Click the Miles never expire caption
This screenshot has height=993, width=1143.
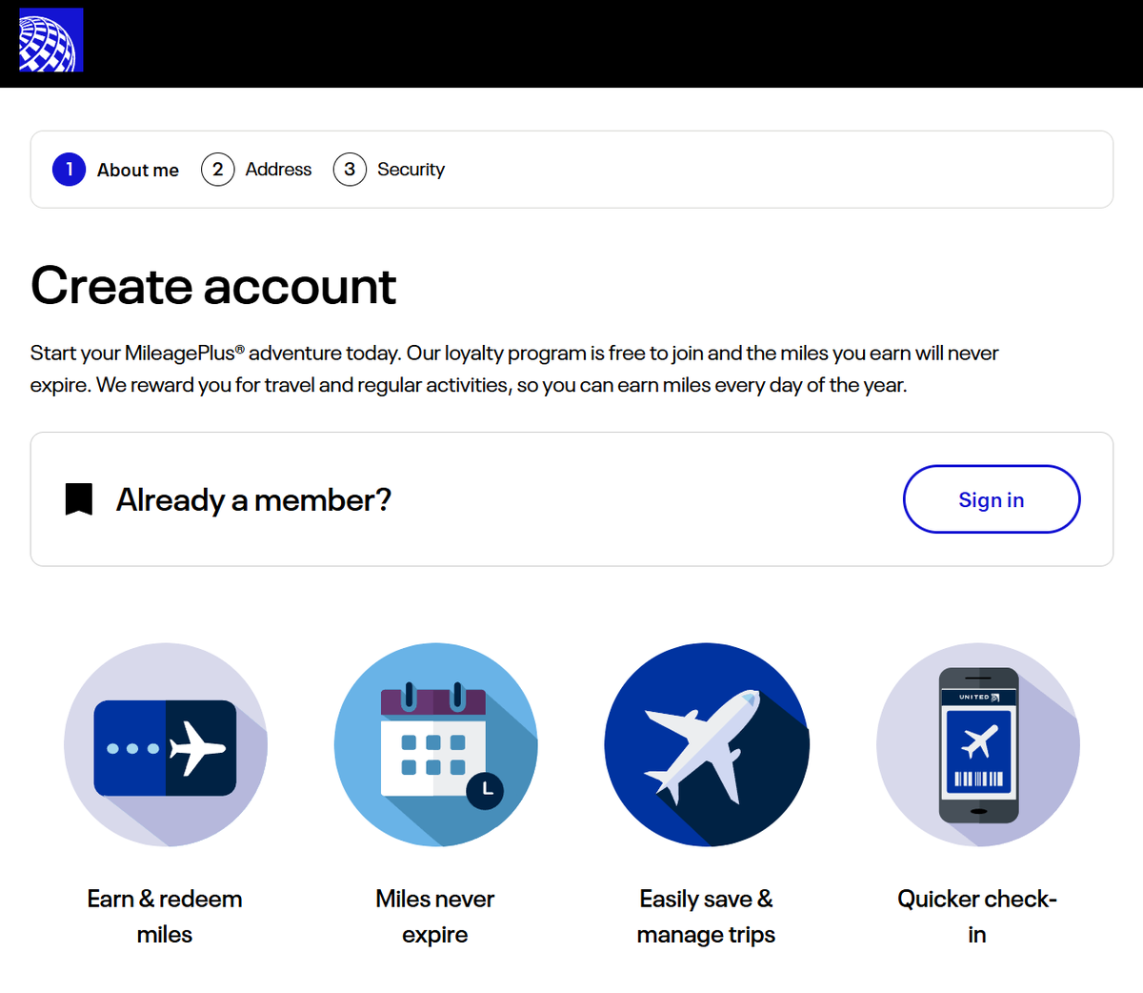tap(435, 916)
